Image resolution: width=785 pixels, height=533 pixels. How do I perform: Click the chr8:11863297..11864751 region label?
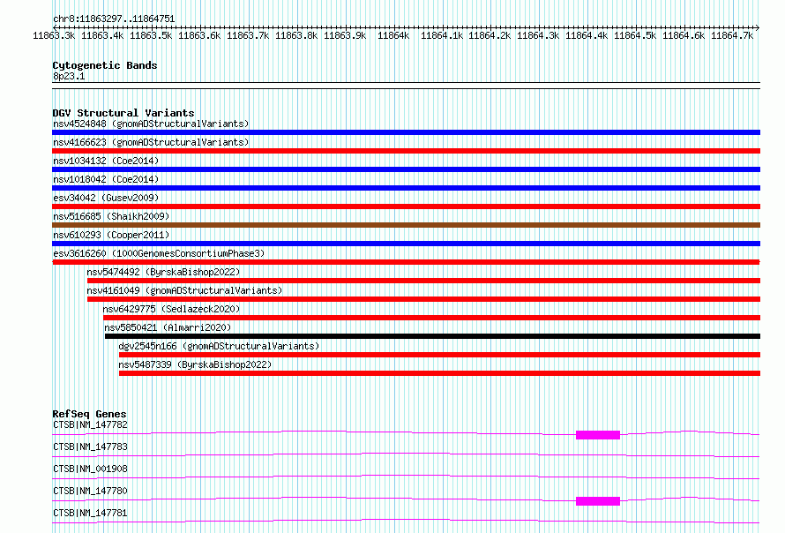pyautogui.click(x=114, y=19)
